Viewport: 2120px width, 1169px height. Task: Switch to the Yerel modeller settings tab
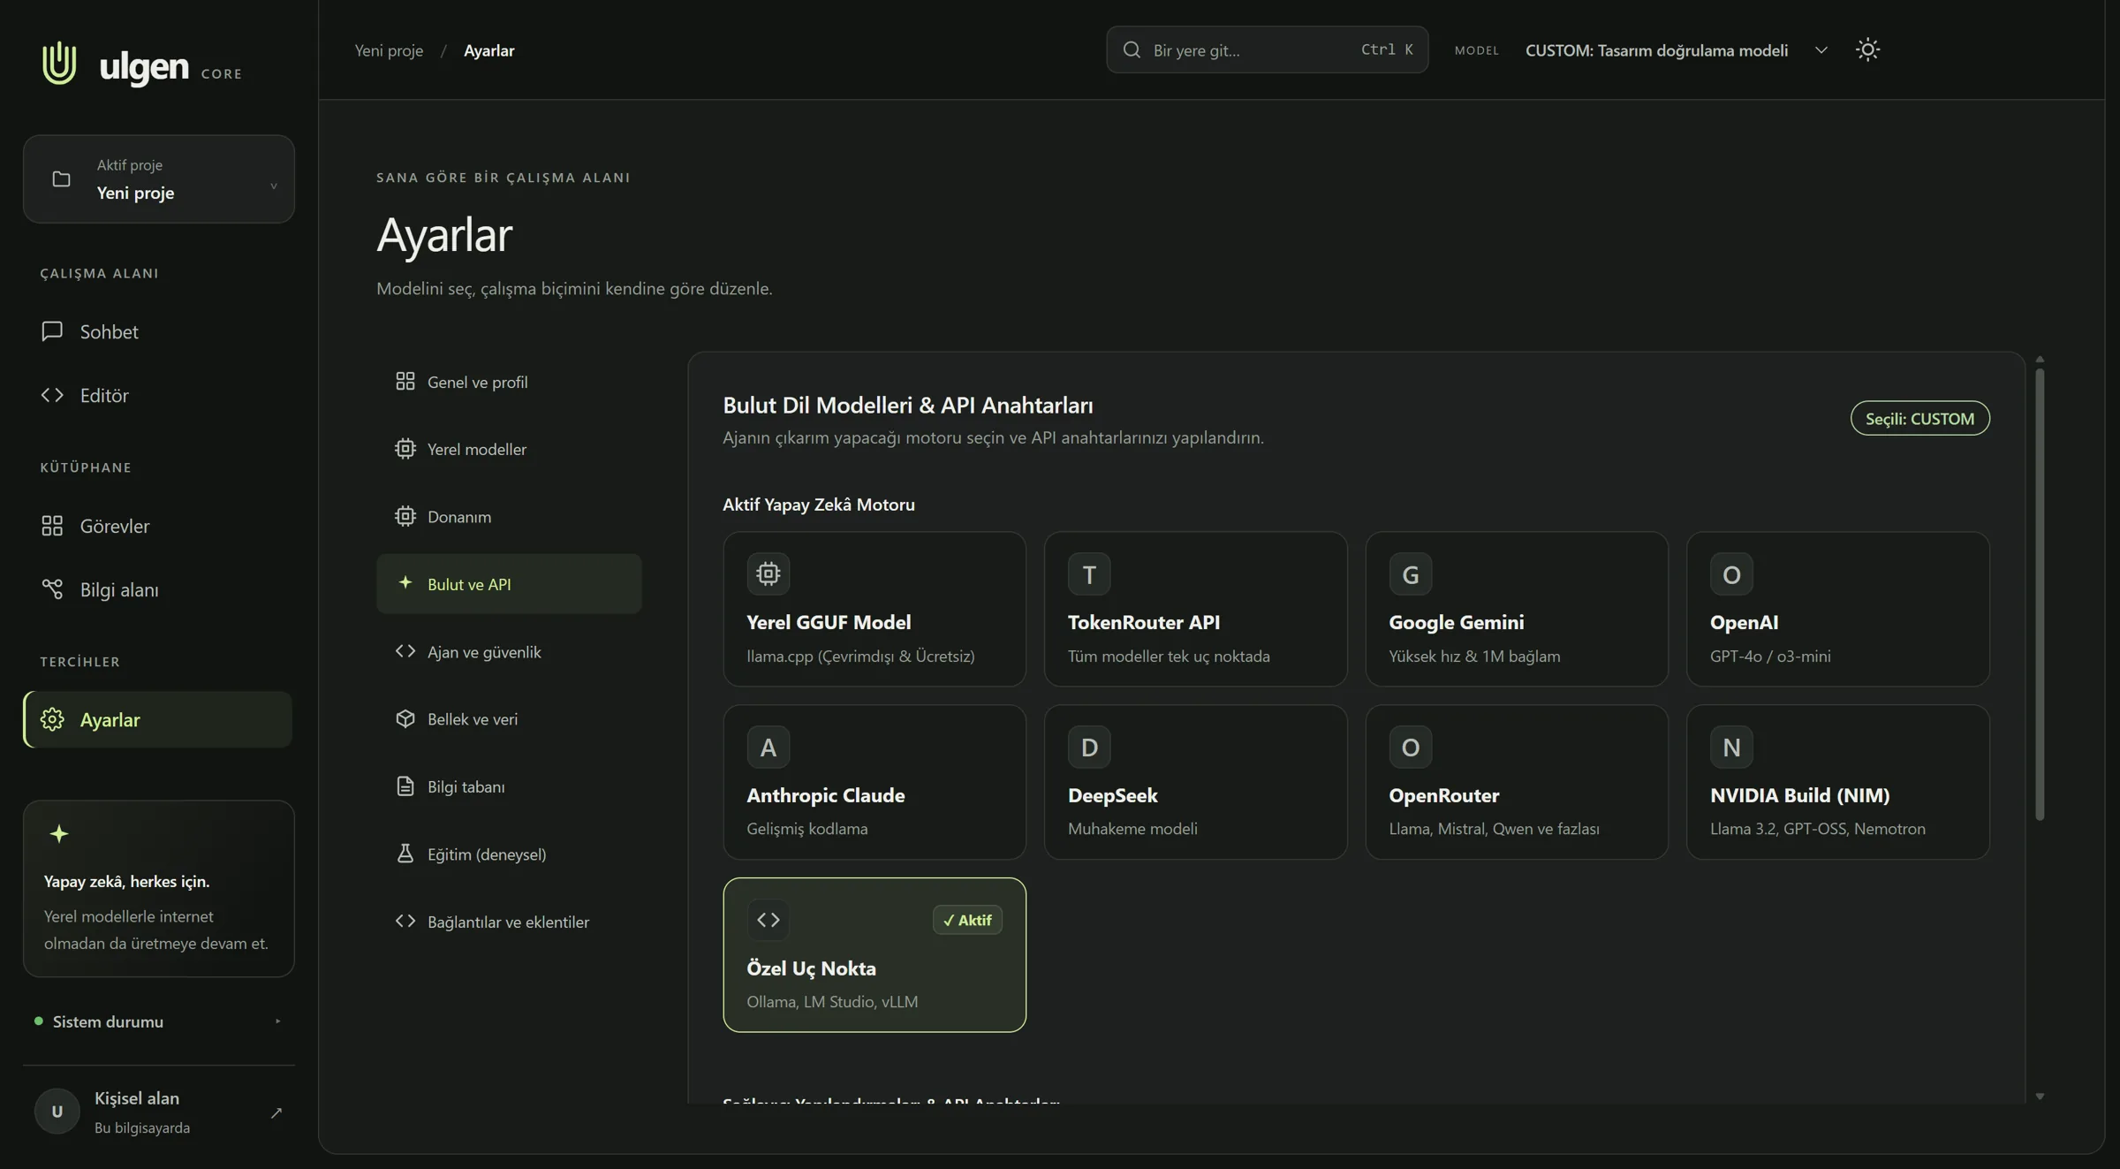[509, 449]
